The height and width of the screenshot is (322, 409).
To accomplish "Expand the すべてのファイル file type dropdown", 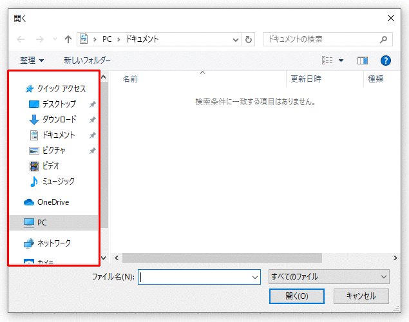I will [328, 277].
